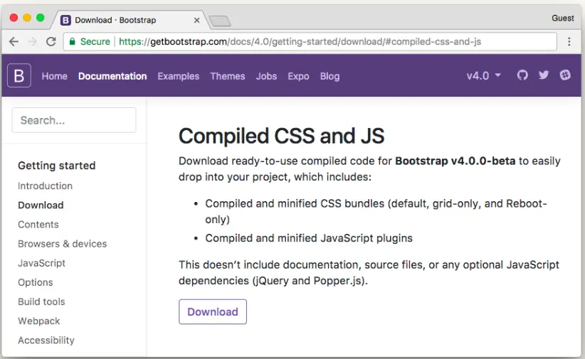This screenshot has width=585, height=359.
Task: Click the green fullscreen window button
Action: coord(41,18)
